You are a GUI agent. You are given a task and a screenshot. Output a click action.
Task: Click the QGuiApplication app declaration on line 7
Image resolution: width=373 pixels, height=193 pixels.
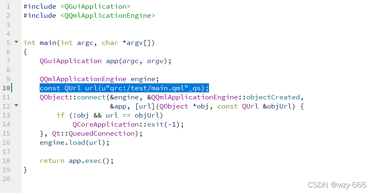[105, 61]
